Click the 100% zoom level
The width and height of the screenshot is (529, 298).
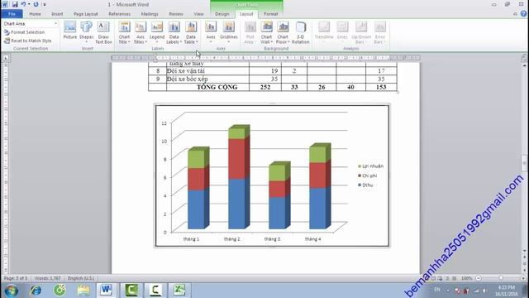click(466, 278)
